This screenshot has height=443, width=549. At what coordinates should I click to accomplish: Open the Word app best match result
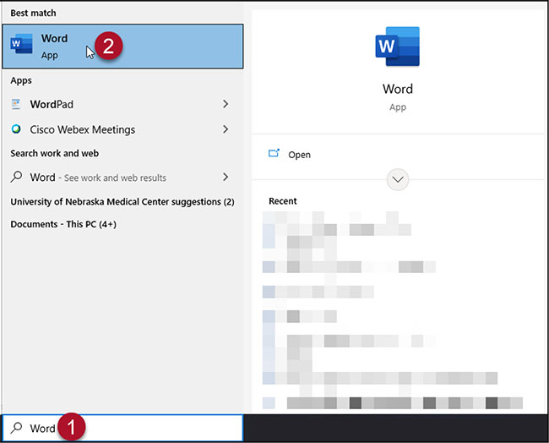click(122, 46)
